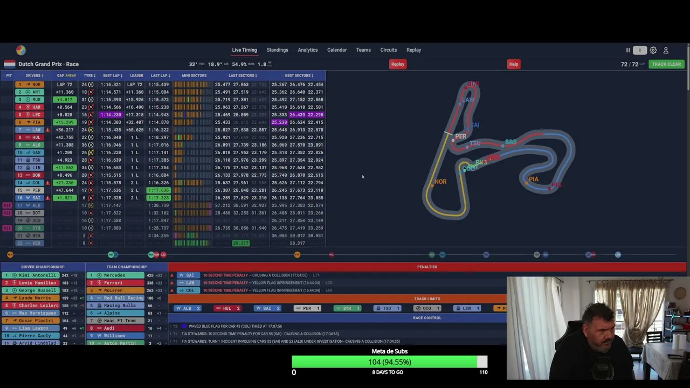
Task: Click the purple 1:14.230 best lap cell
Action: (111, 115)
